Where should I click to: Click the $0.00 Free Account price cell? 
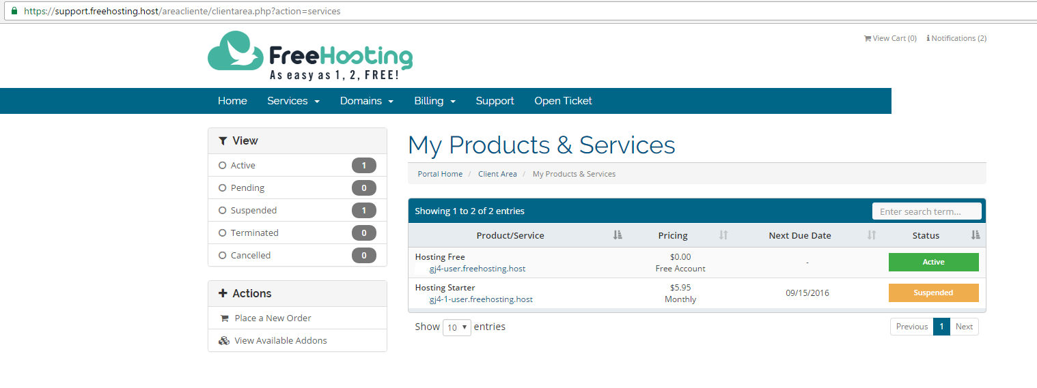click(x=680, y=263)
